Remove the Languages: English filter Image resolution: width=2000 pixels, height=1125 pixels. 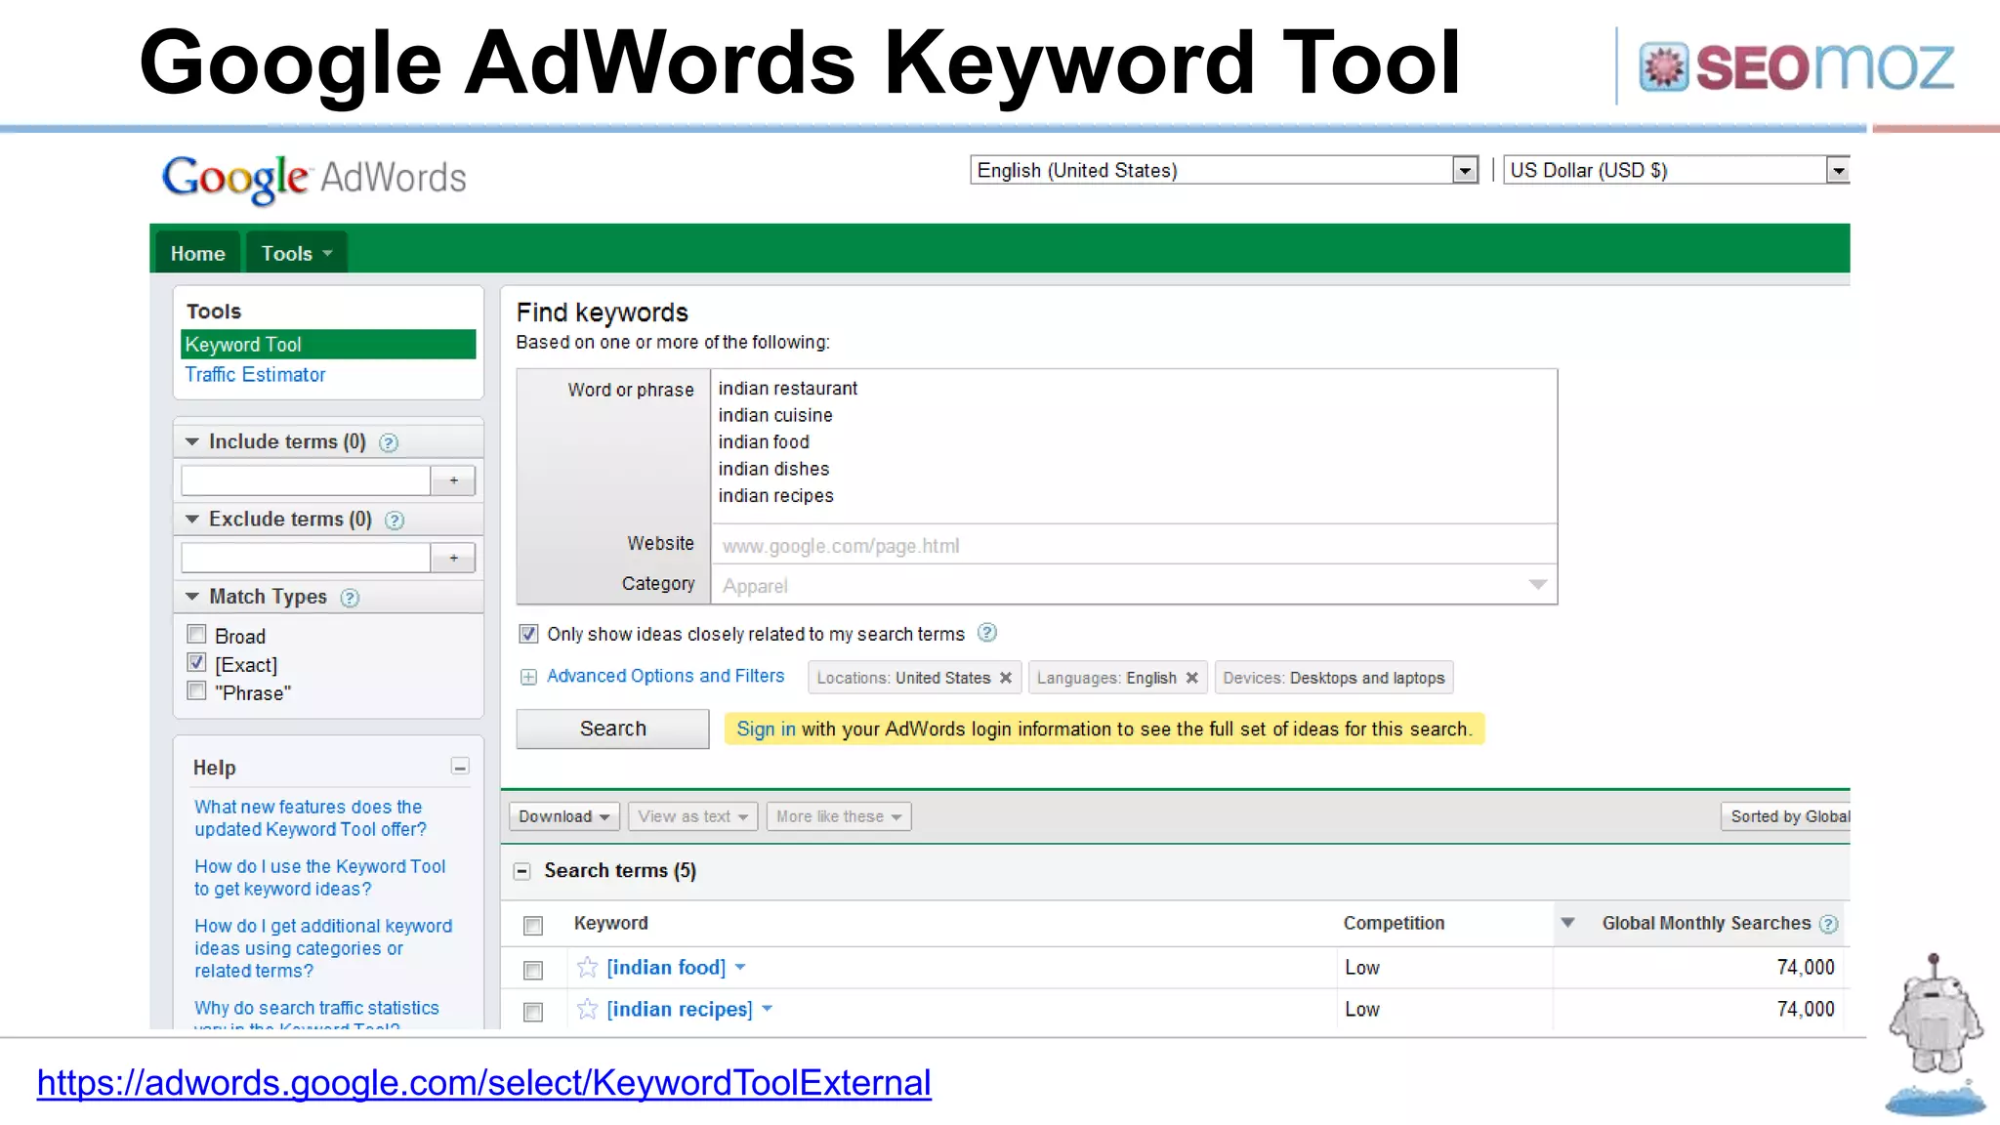click(x=1191, y=678)
